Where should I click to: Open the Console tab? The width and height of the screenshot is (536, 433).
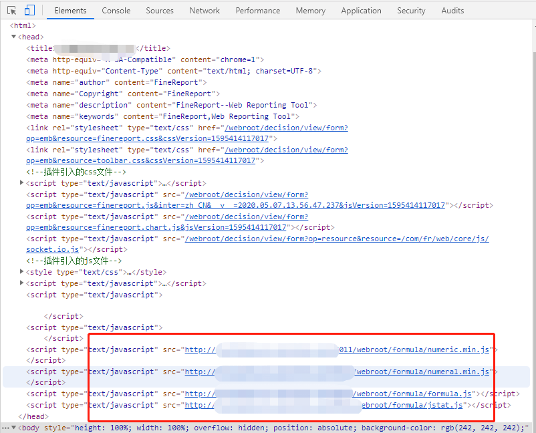coord(116,11)
